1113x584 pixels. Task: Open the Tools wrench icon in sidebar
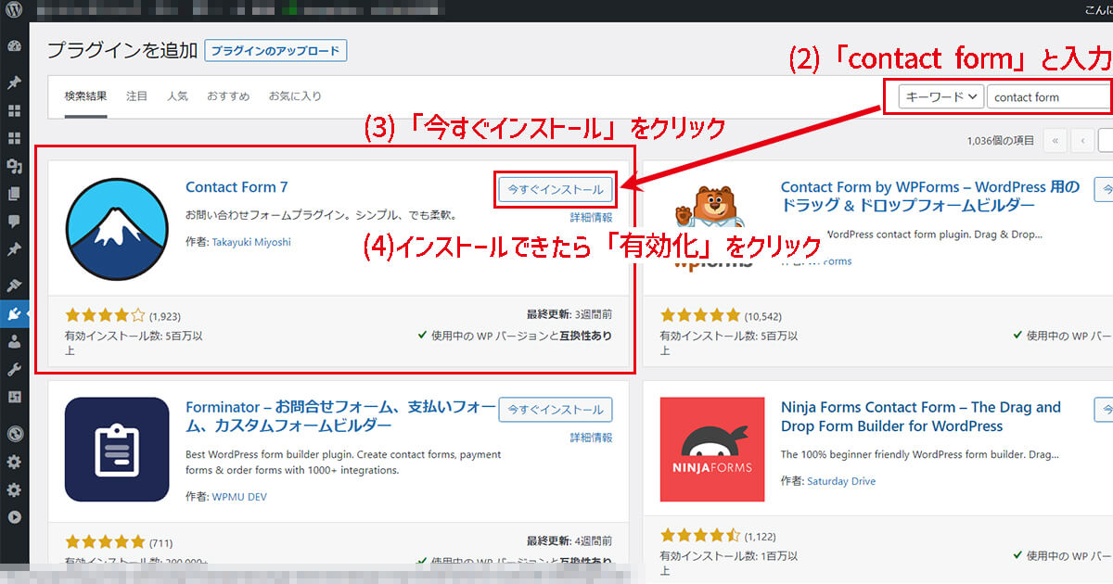(x=14, y=369)
